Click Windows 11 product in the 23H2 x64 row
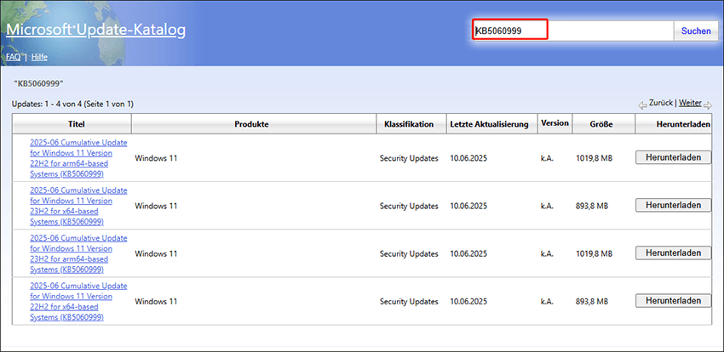The image size is (724, 352). coord(156,206)
